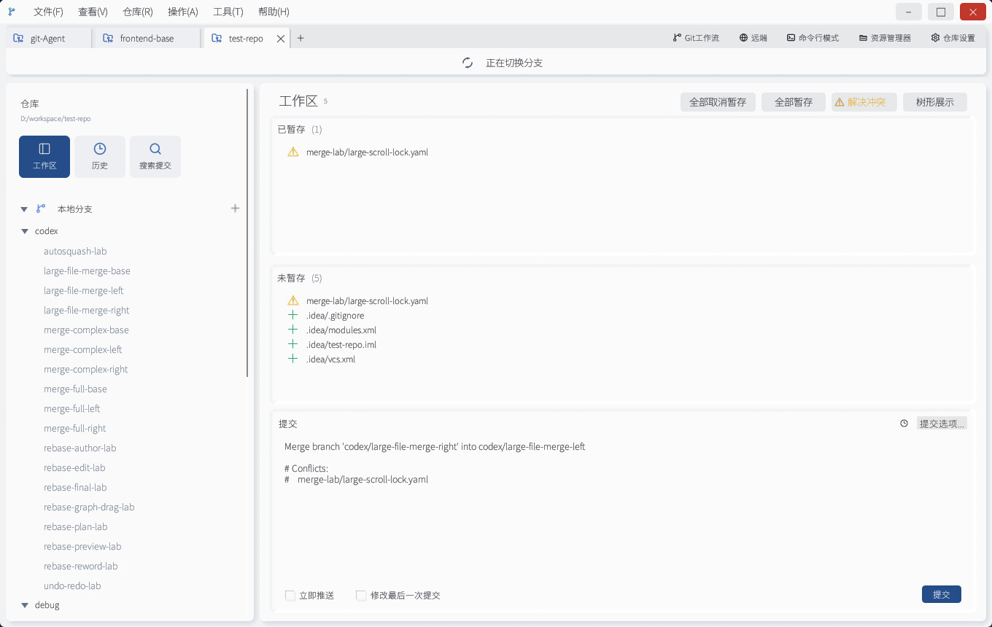
Task: Click the git-Agent tab folder icon
Action: click(18, 38)
